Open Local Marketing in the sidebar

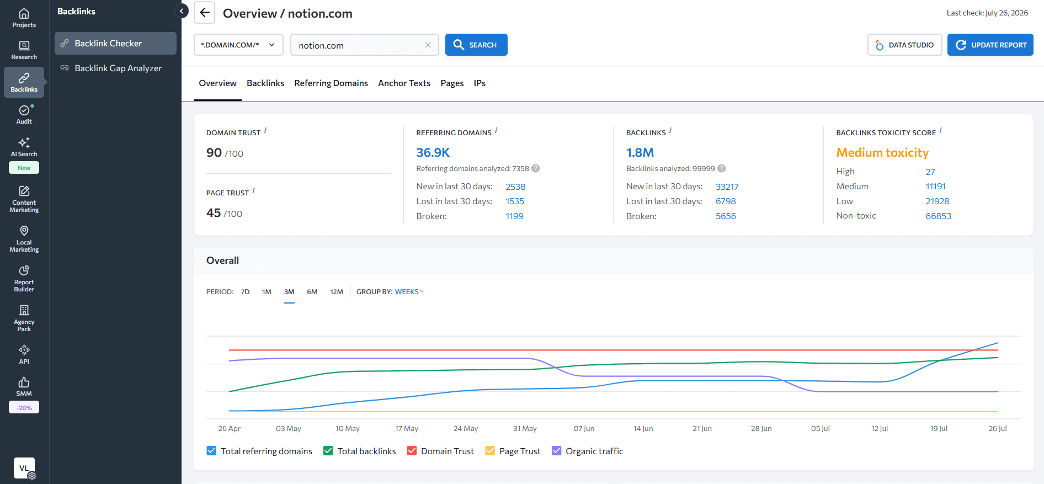[x=24, y=238]
